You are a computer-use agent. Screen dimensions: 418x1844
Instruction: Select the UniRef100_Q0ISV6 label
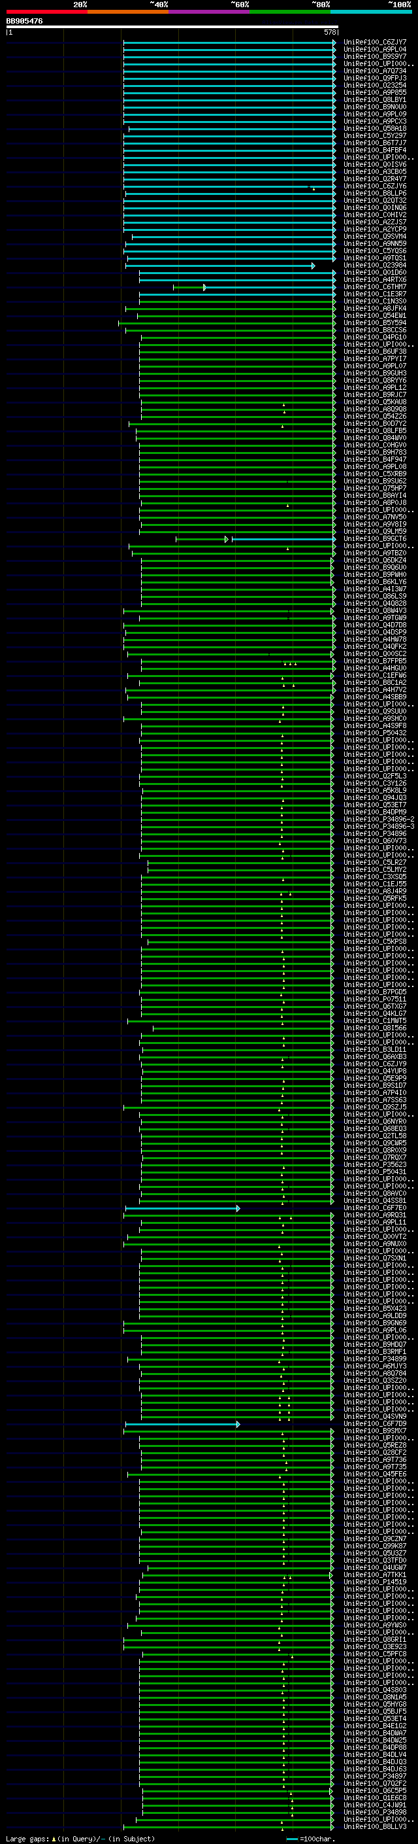coord(375,165)
